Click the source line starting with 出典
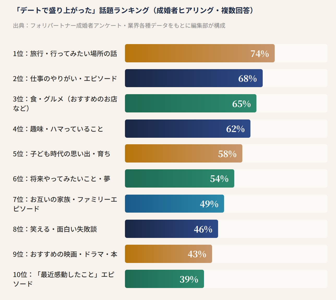 (119, 26)
